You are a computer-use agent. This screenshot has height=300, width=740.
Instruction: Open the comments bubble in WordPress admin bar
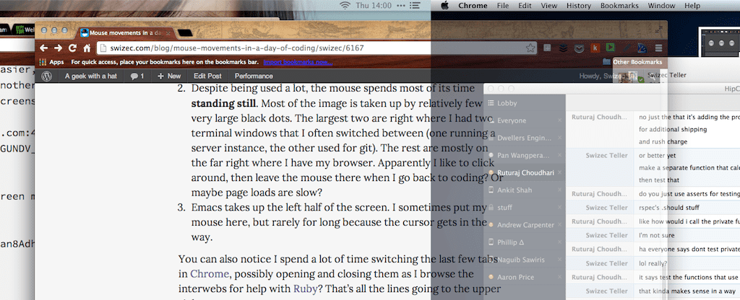pyautogui.click(x=137, y=76)
